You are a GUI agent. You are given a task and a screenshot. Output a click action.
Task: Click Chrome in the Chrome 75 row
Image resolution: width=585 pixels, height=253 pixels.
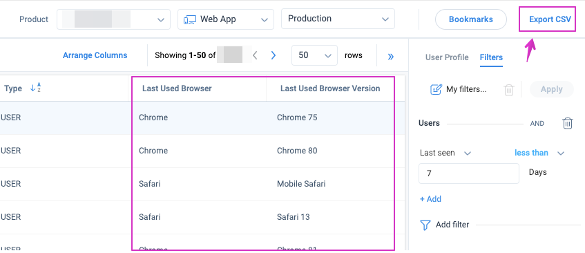[x=153, y=118]
